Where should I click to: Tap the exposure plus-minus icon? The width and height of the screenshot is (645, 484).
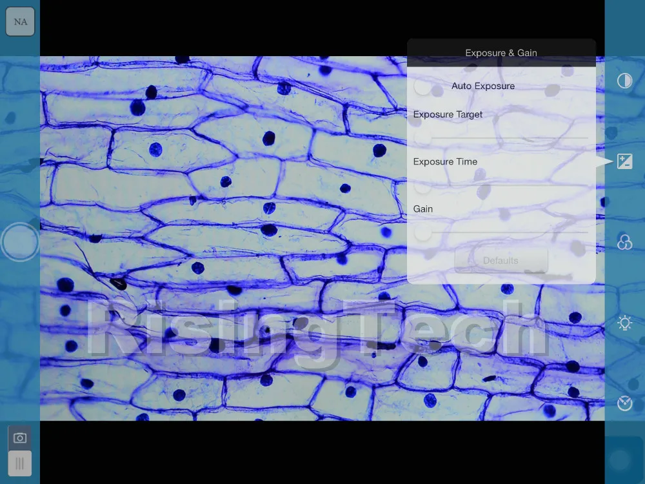pos(624,161)
